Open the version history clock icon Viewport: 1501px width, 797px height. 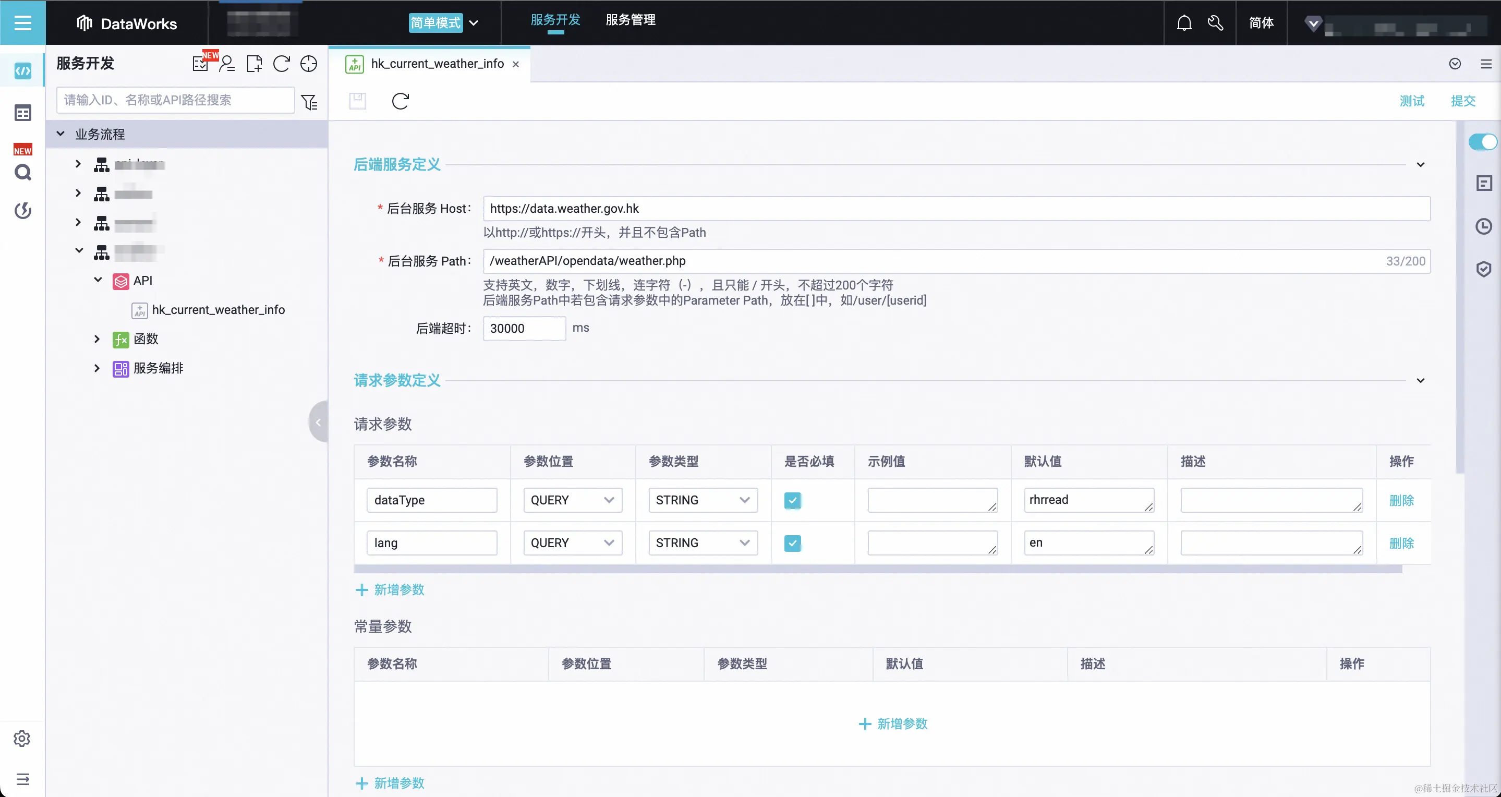(x=1483, y=226)
